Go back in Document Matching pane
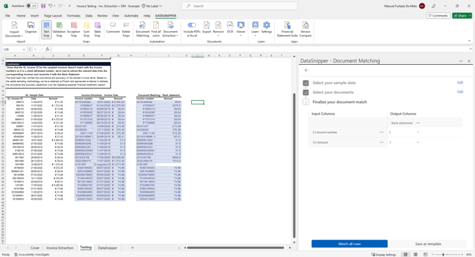475x257 pixels. tap(307, 70)
